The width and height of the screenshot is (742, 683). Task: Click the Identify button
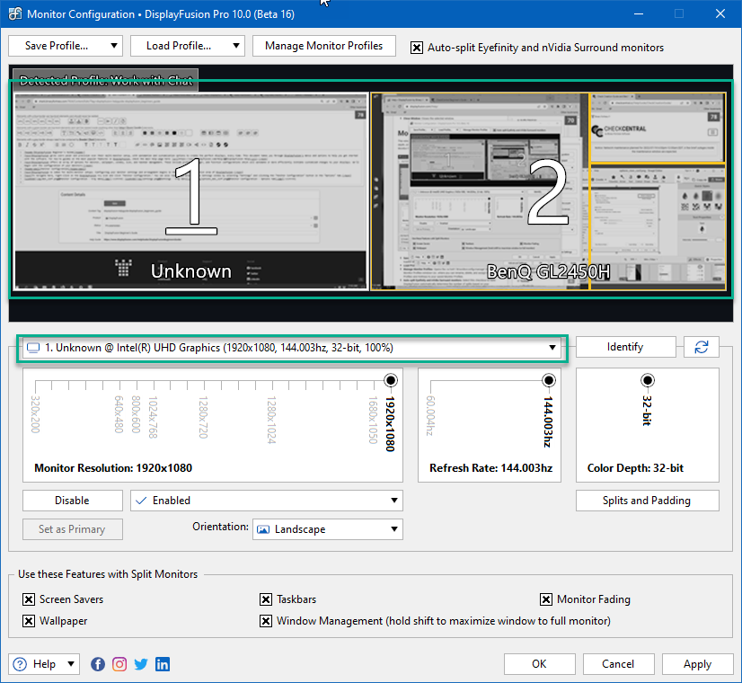625,347
